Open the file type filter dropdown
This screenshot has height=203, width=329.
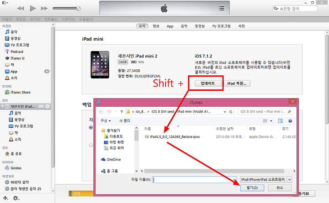point(266,180)
